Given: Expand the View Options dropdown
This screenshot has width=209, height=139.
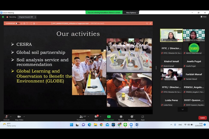Looking at the screenshot, I should tap(131, 13).
